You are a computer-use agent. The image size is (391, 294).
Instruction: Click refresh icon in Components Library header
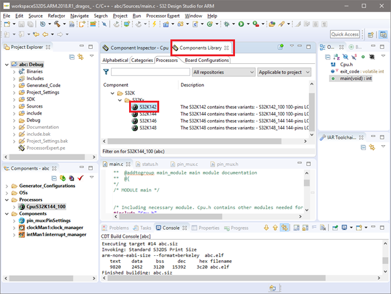click(x=281, y=46)
